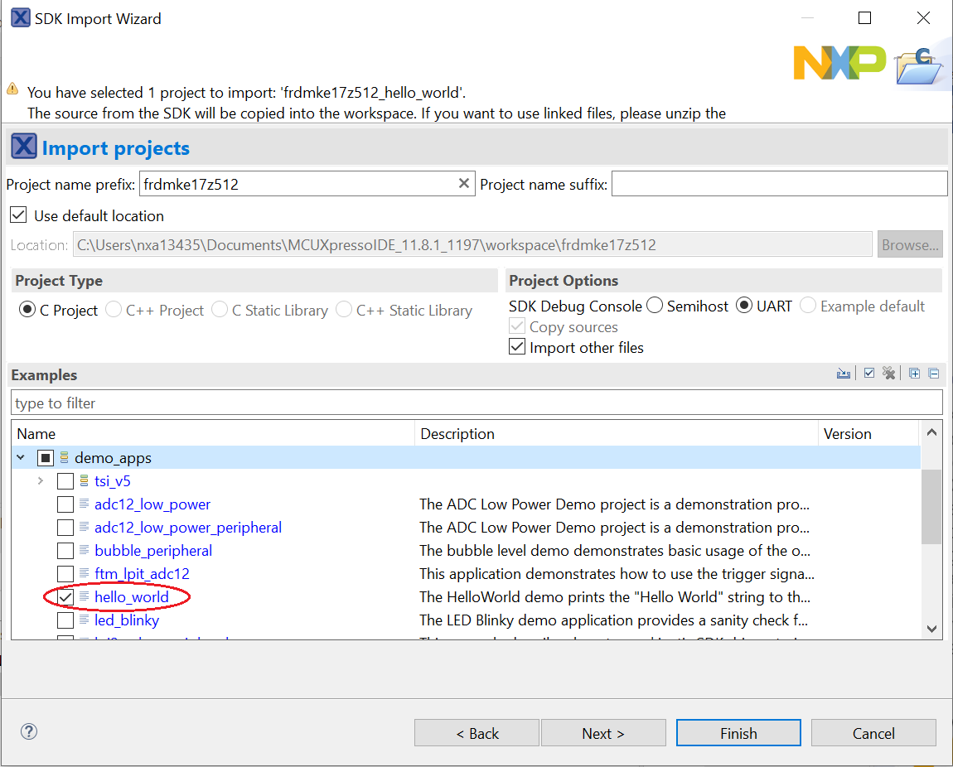Collapse the demo_apps tree node
The image size is (953, 767).
[21, 457]
